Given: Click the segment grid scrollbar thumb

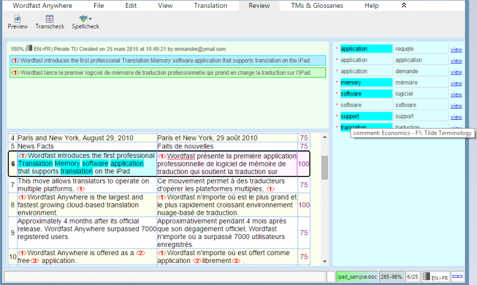Looking at the screenshot, I should (324, 168).
